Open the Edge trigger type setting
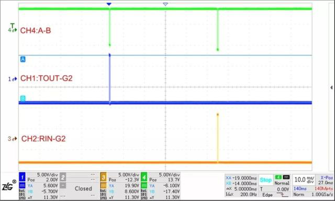This screenshot has width=335, height=201. point(267,195)
